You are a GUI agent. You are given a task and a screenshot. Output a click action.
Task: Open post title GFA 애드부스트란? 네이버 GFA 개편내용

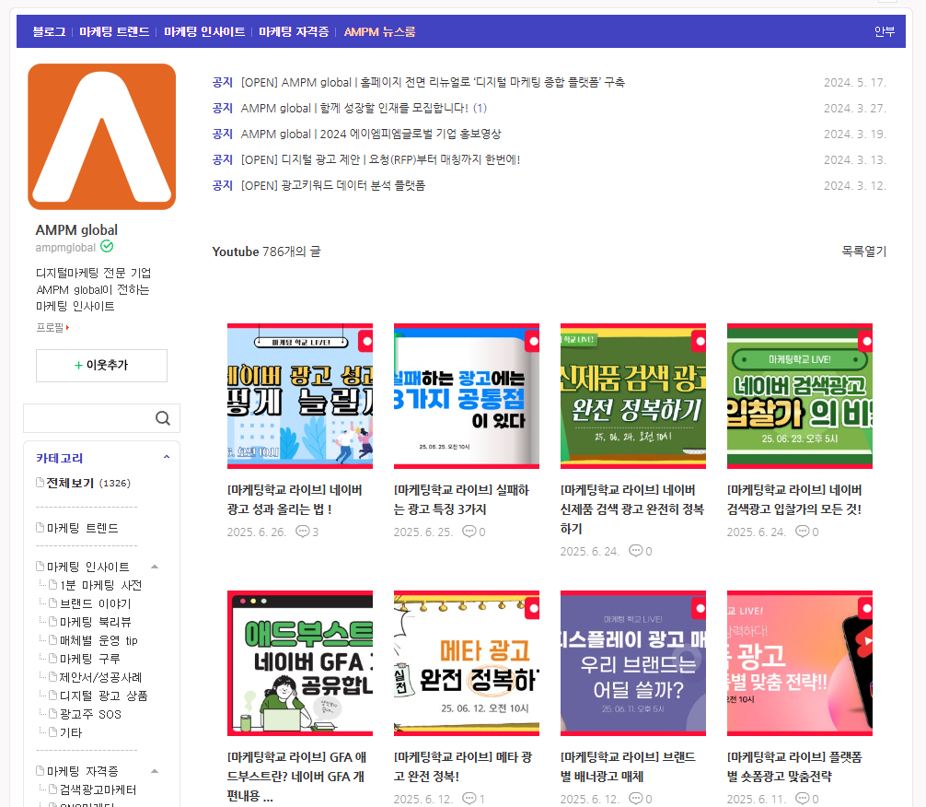(x=297, y=777)
